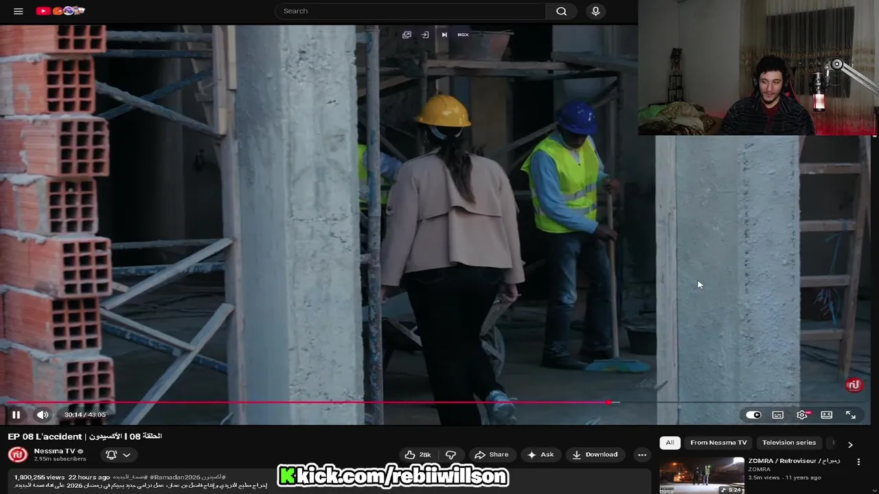The width and height of the screenshot is (879, 494).
Task: Toggle subtitles closed captions button
Action: (x=777, y=414)
